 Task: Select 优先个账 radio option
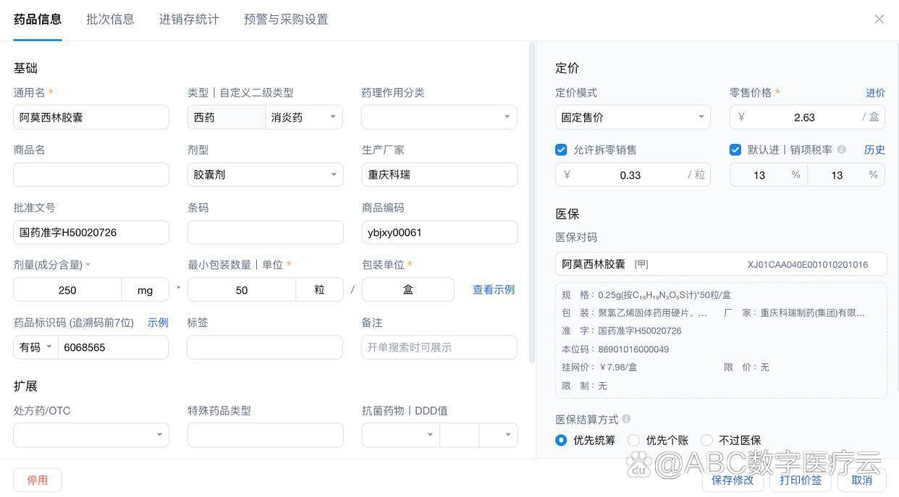[633, 440]
